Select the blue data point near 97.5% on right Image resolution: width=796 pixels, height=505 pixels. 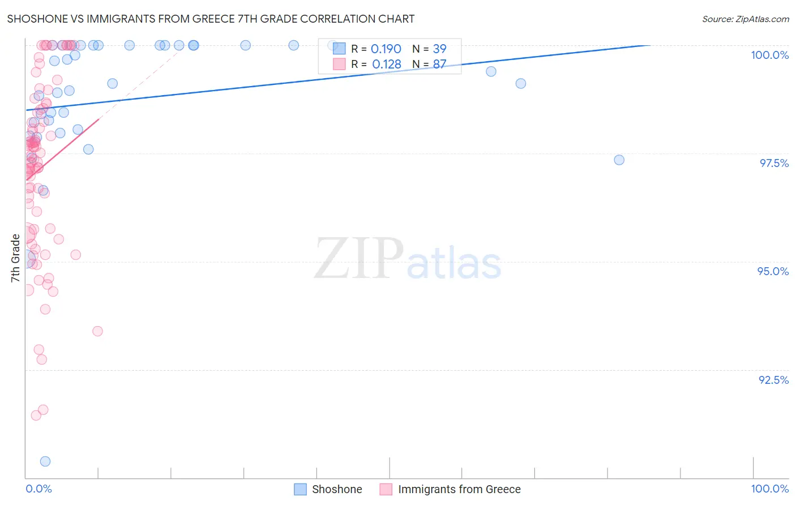619,160
